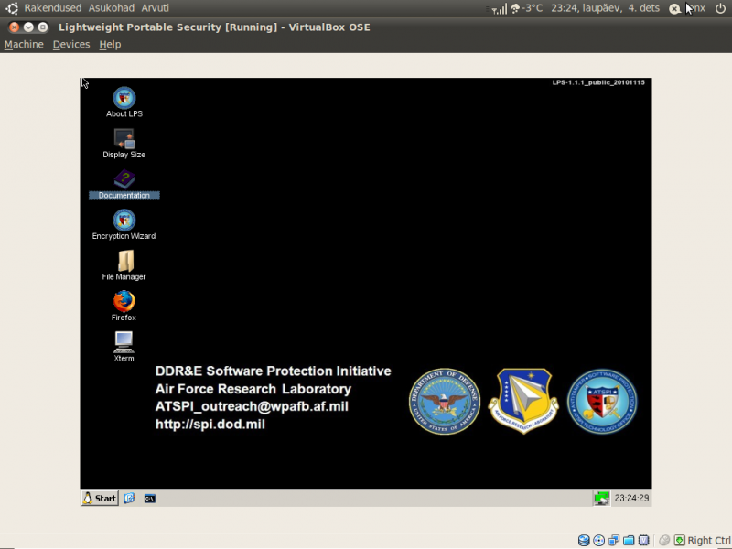Screen dimensions: 732x549
Task: Open the File Manager folder icon
Action: 125,261
